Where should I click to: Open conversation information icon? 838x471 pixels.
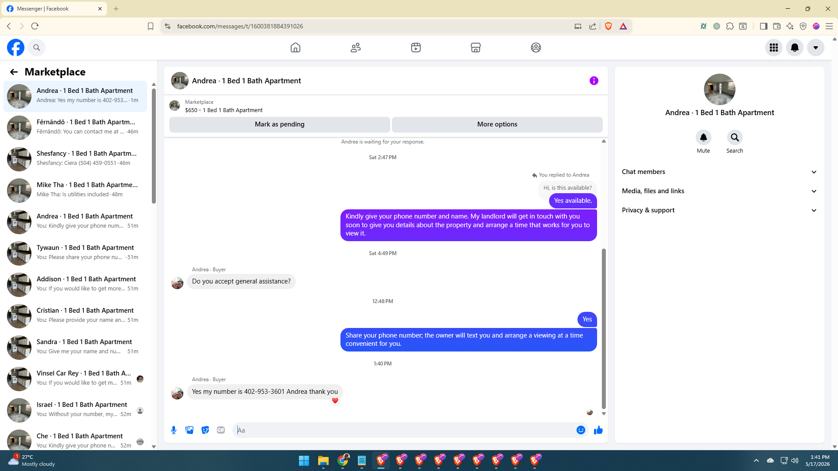(x=594, y=81)
